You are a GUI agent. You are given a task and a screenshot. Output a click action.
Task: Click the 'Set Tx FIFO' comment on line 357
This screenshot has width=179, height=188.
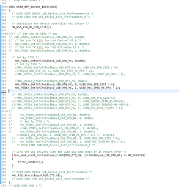[x=28, y=64]
